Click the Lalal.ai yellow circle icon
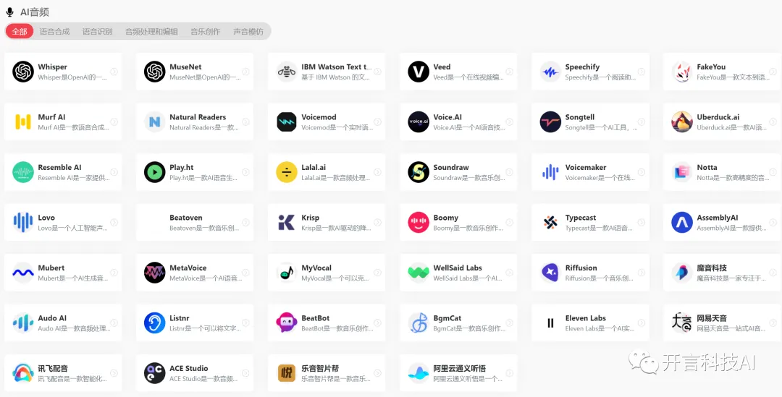Image resolution: width=782 pixels, height=397 pixels. 287,172
